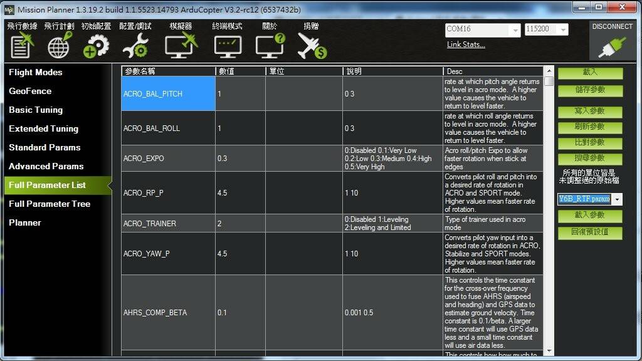Edit the ACRO_BAL_ROLL value cell
This screenshot has height=361, width=642.
tap(241, 128)
